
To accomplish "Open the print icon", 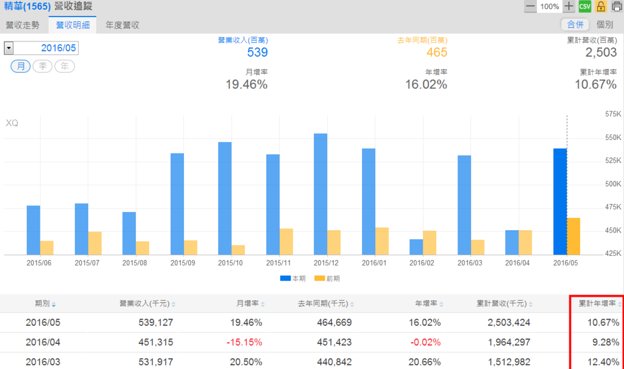I will coord(617,6).
